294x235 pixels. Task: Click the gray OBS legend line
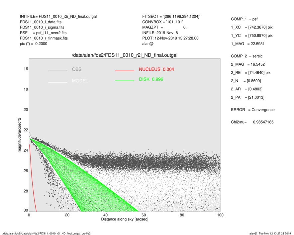click(x=57, y=71)
